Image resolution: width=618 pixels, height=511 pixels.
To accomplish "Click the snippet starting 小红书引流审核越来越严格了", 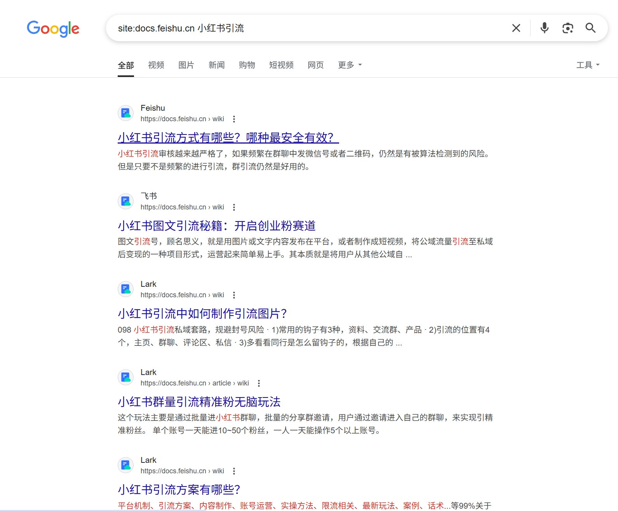I will 305,160.
